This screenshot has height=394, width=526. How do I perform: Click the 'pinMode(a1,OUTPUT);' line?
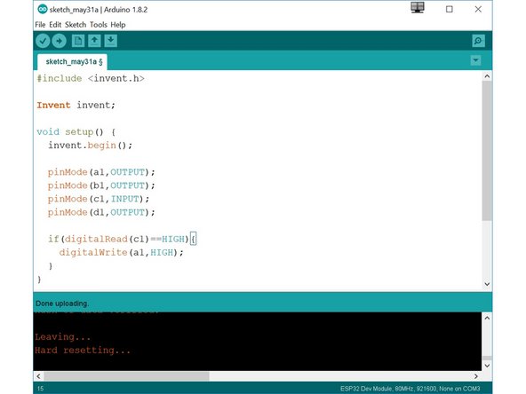[101, 172]
